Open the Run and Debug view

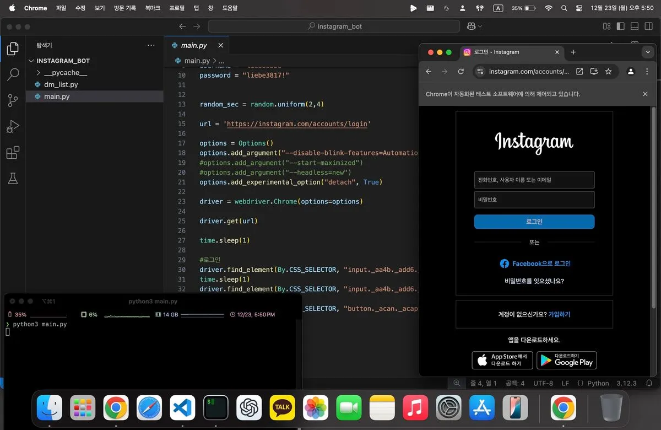[x=13, y=127]
